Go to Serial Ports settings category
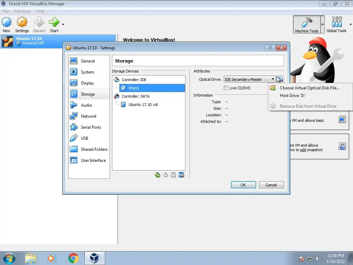353x265 pixels. tap(89, 127)
